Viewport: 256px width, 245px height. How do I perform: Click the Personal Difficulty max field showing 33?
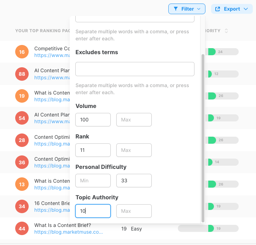click(134, 181)
